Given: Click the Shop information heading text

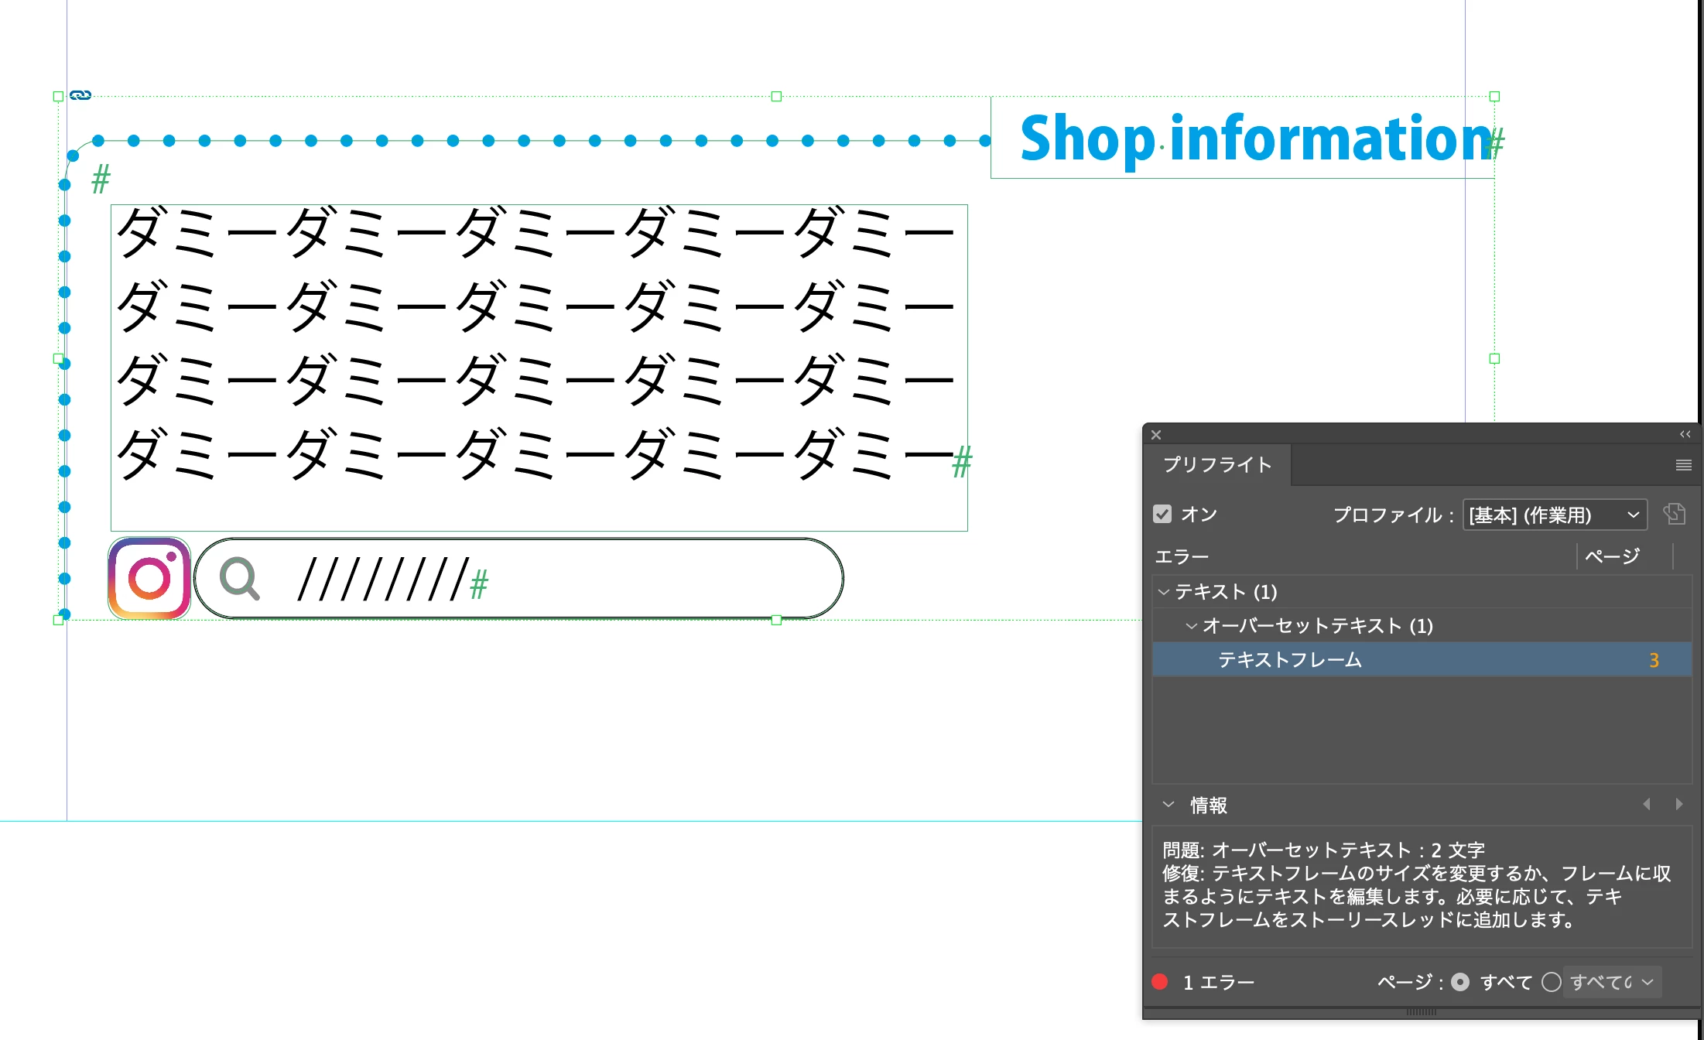Looking at the screenshot, I should click(1254, 139).
